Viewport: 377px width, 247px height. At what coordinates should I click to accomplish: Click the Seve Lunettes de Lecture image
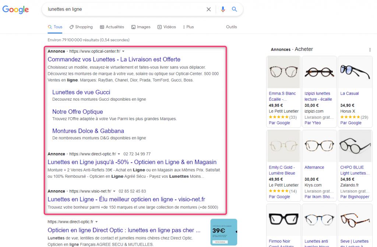[x=355, y=220]
